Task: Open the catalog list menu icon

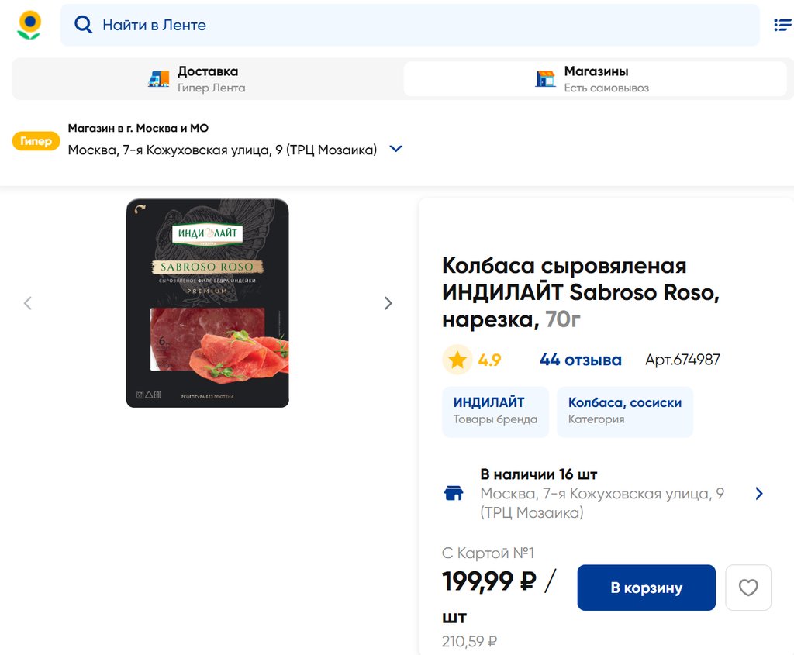Action: point(782,25)
